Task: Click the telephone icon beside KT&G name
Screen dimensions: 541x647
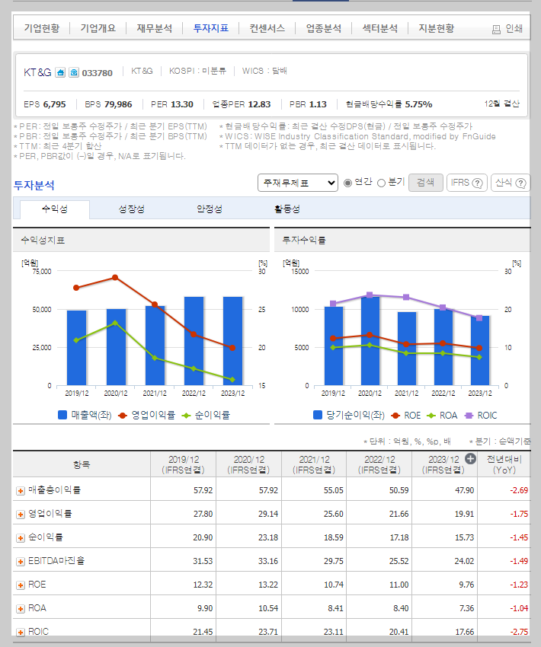Action: (74, 72)
